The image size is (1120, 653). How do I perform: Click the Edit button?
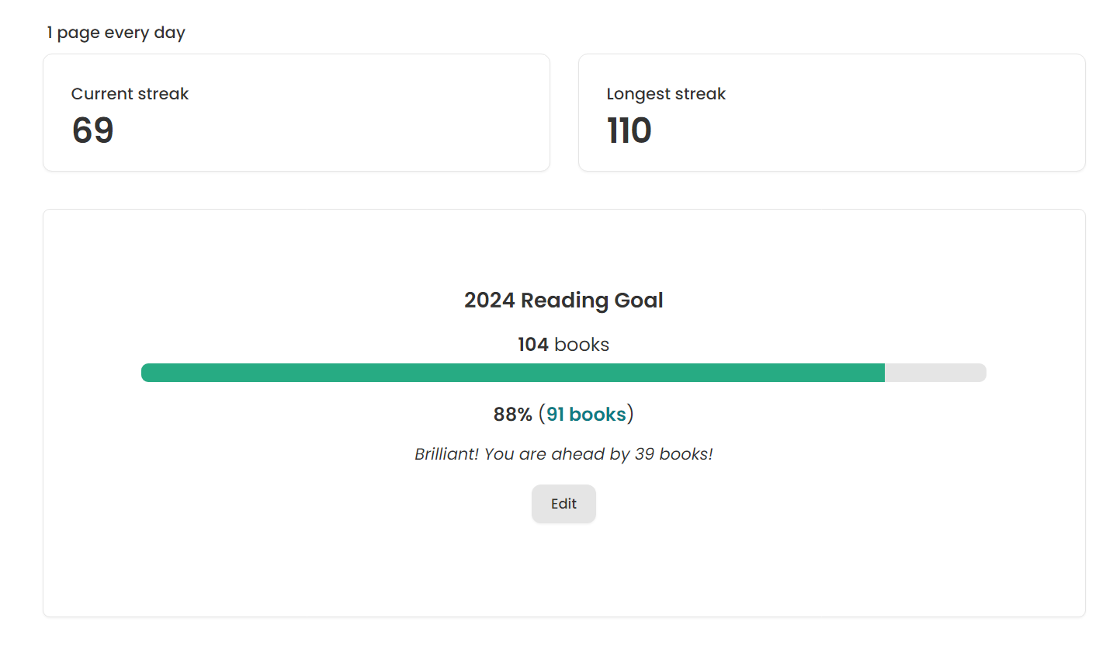pyautogui.click(x=563, y=504)
